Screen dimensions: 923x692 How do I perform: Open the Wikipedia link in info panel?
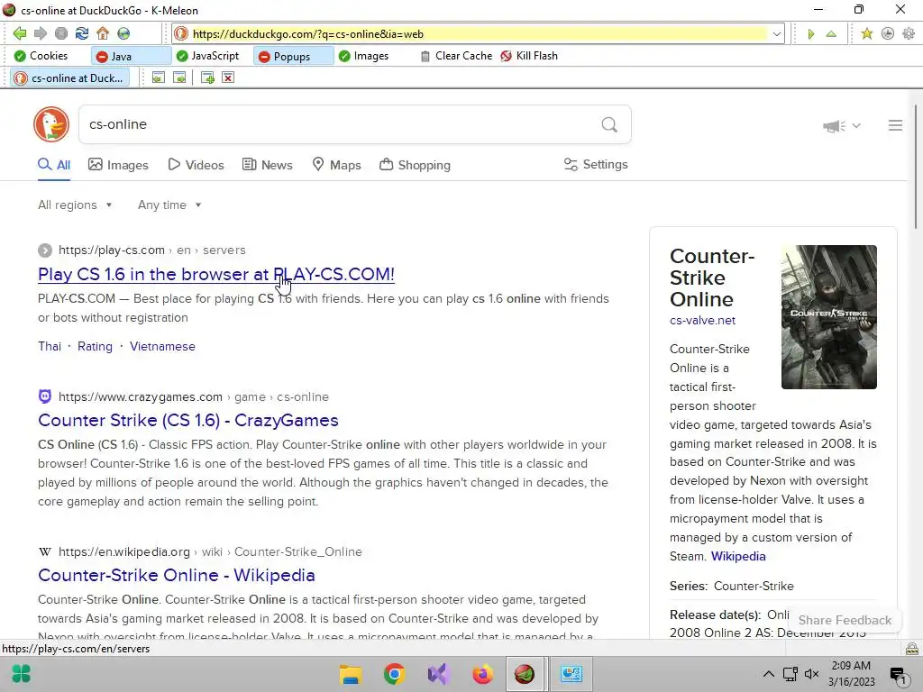click(x=738, y=556)
